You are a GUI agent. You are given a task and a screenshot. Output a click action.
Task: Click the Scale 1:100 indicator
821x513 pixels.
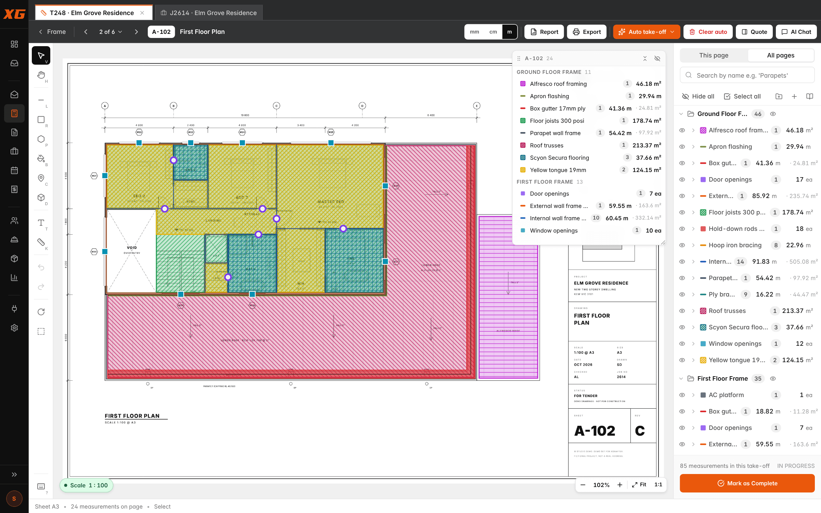click(86, 485)
